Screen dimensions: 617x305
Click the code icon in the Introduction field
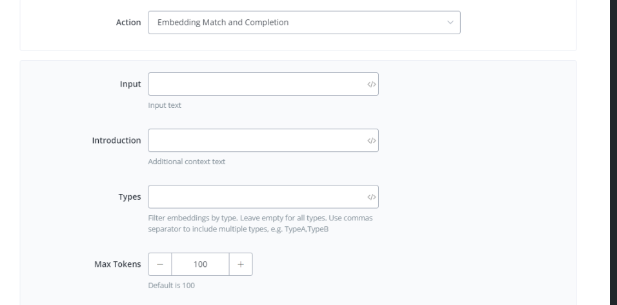[371, 141]
